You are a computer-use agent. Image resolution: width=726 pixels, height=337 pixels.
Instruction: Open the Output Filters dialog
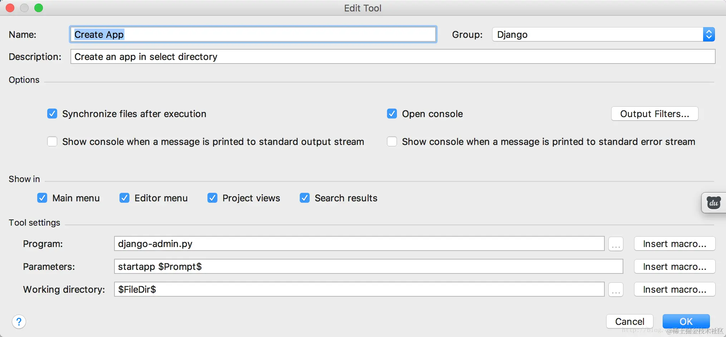[654, 114]
